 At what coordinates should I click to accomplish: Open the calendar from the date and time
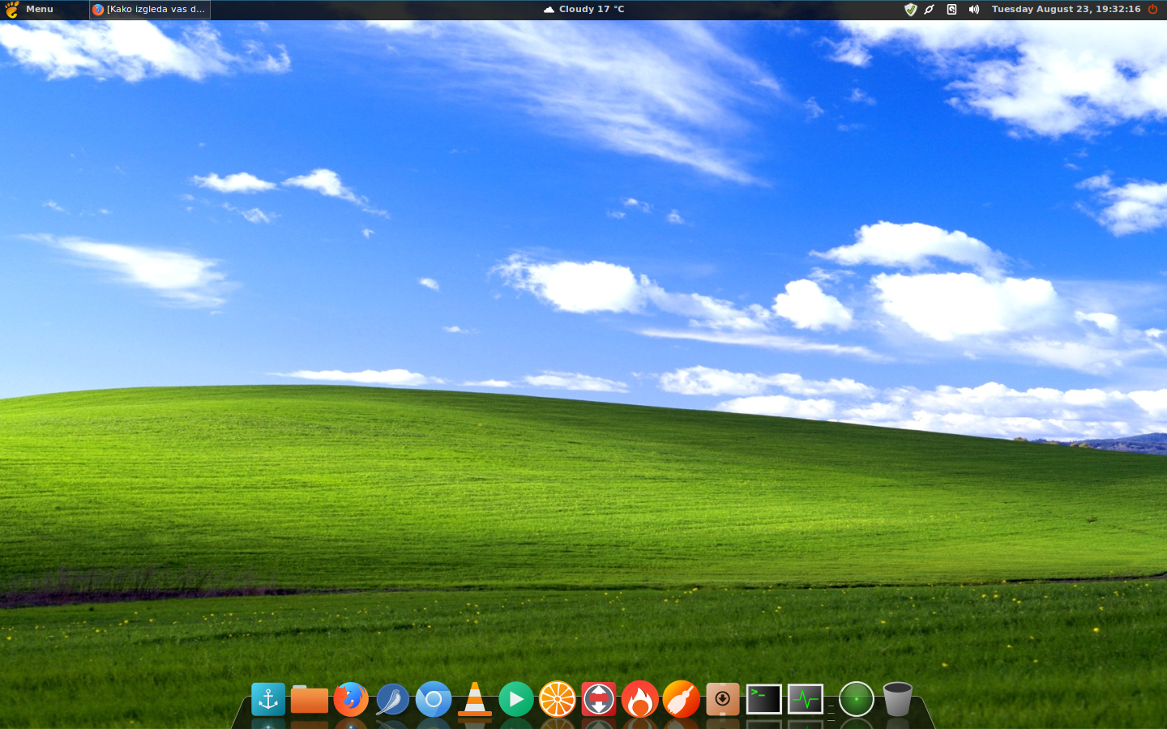point(1065,10)
